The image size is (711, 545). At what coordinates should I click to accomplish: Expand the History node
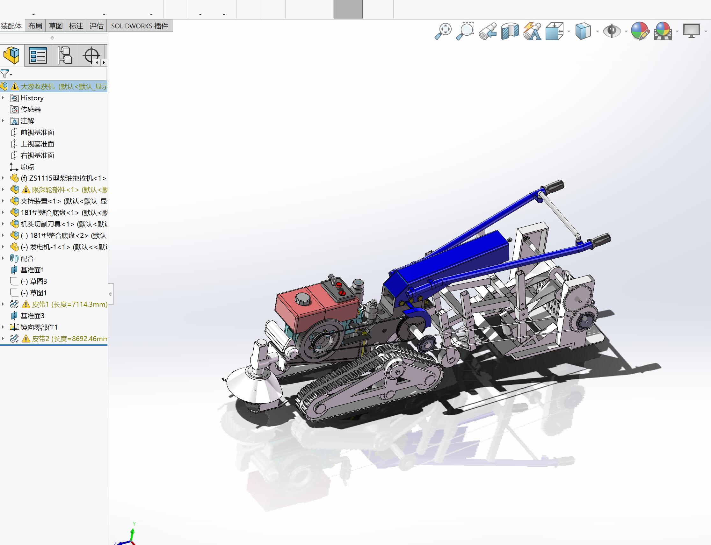tap(3, 98)
